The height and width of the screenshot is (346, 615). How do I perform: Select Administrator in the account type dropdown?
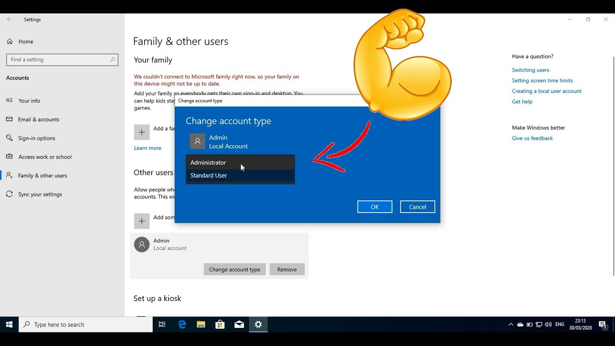(240, 162)
